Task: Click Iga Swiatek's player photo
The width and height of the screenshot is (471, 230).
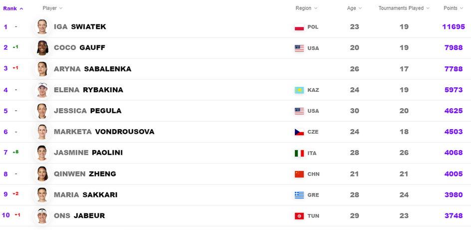Action: point(42,27)
